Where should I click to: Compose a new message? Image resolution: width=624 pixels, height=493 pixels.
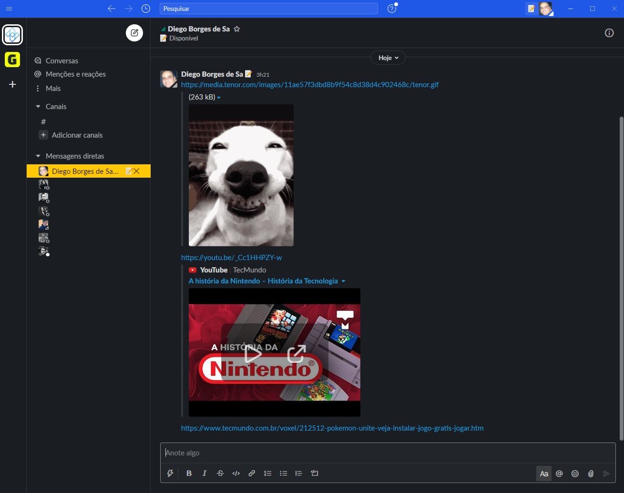(134, 33)
